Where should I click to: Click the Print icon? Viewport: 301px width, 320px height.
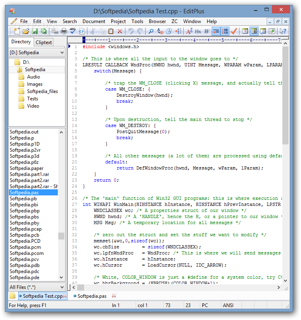pos(64,31)
